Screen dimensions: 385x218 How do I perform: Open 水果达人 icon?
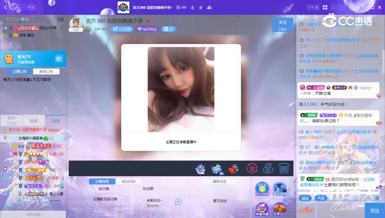(280, 209)
